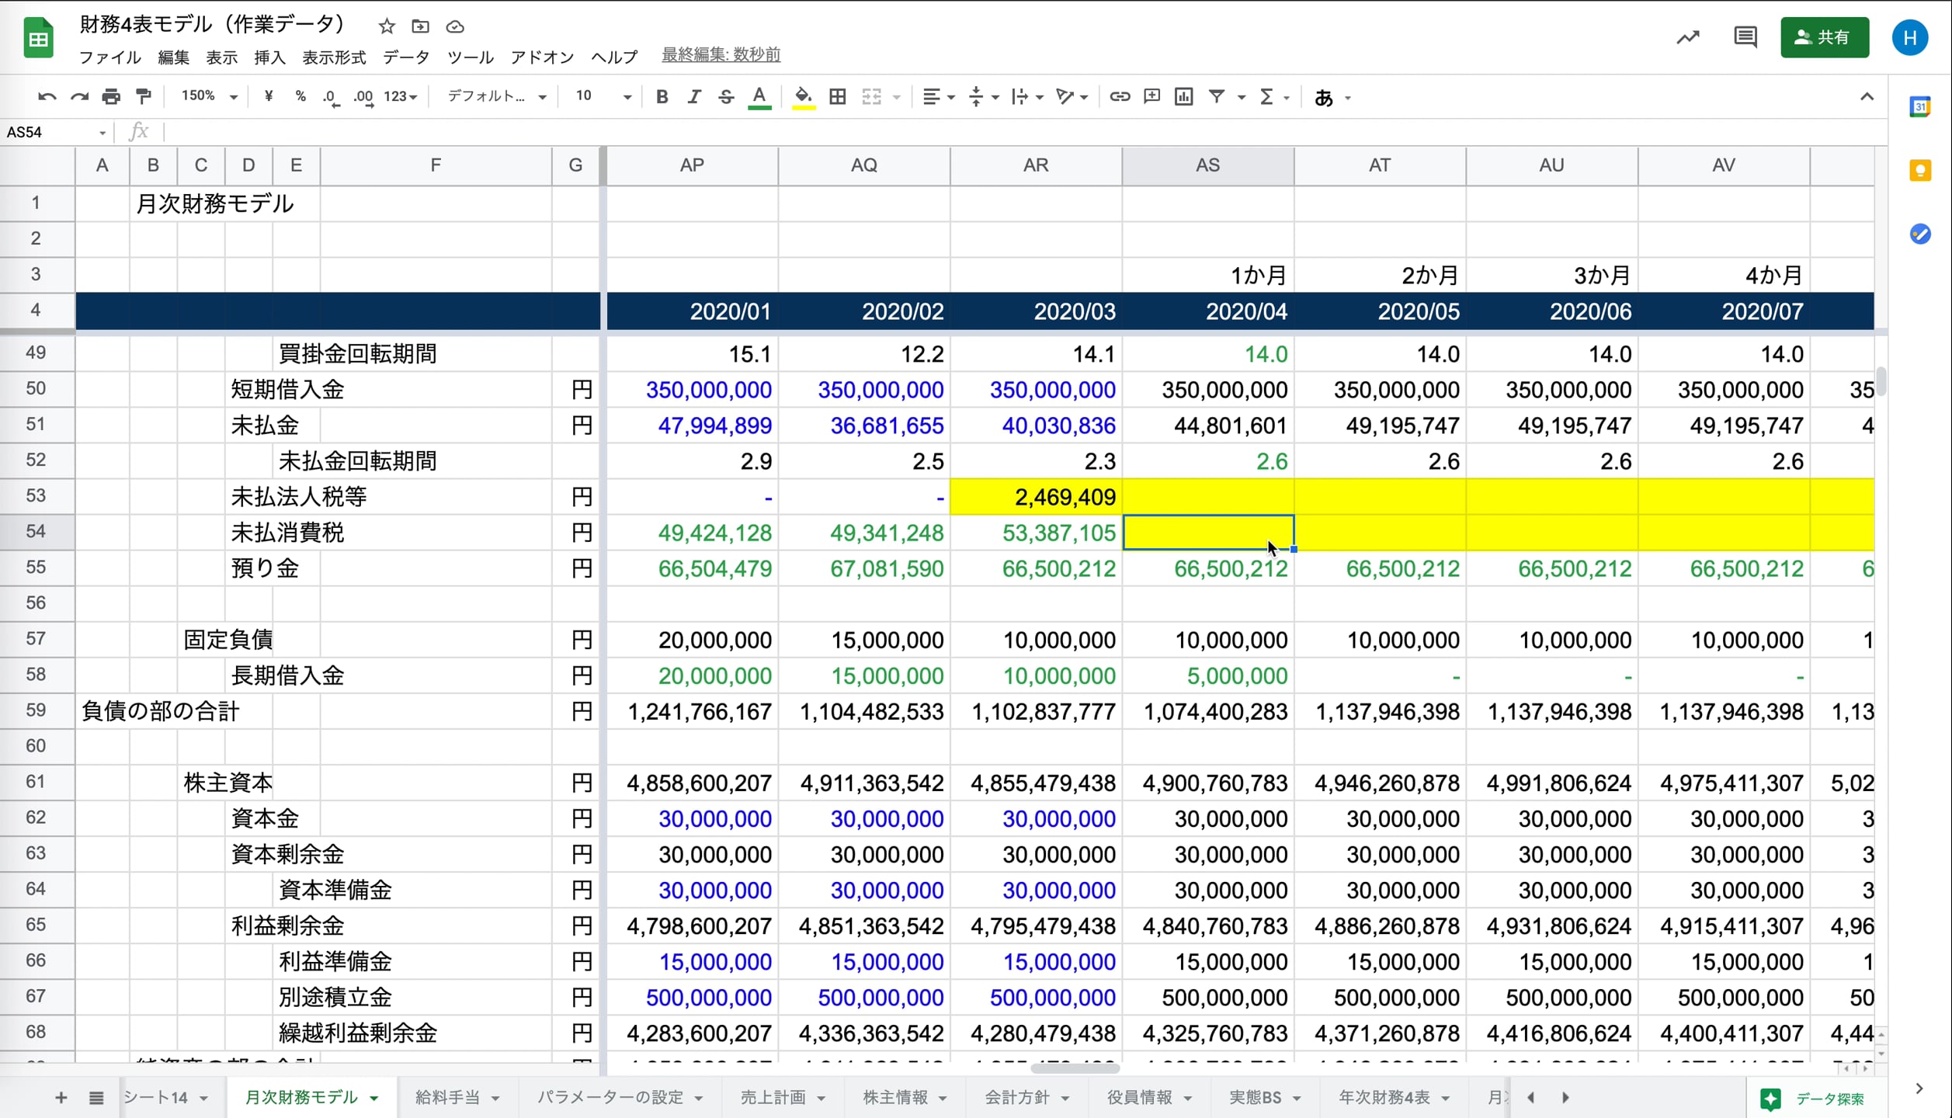Viewport: 1952px width, 1118px height.
Task: Open the yellow fill color picker
Action: pyautogui.click(x=803, y=96)
